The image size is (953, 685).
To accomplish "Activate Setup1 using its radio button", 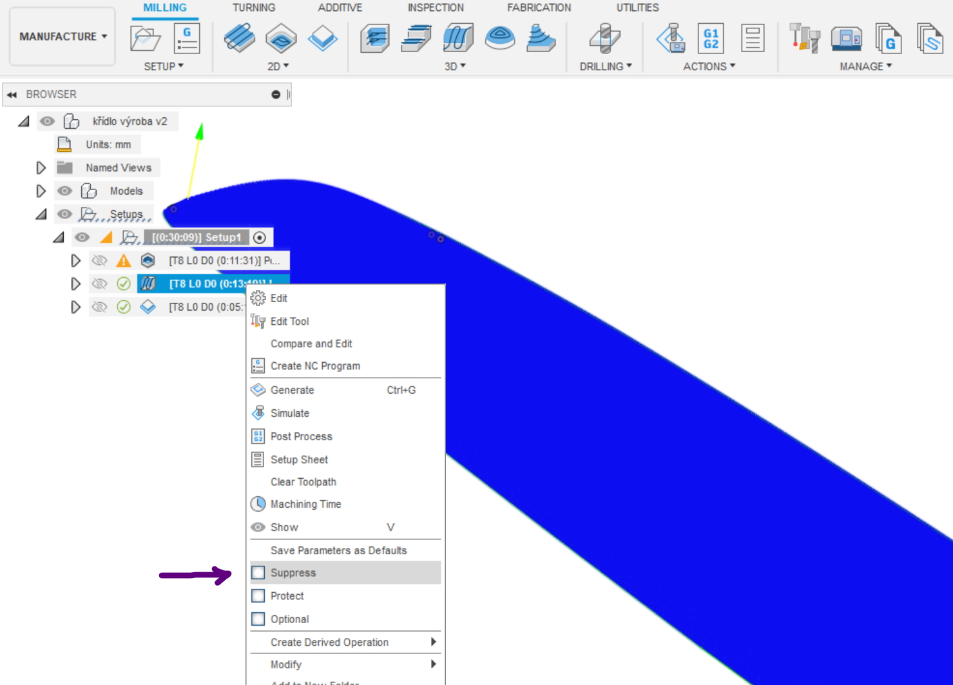I will click(260, 238).
